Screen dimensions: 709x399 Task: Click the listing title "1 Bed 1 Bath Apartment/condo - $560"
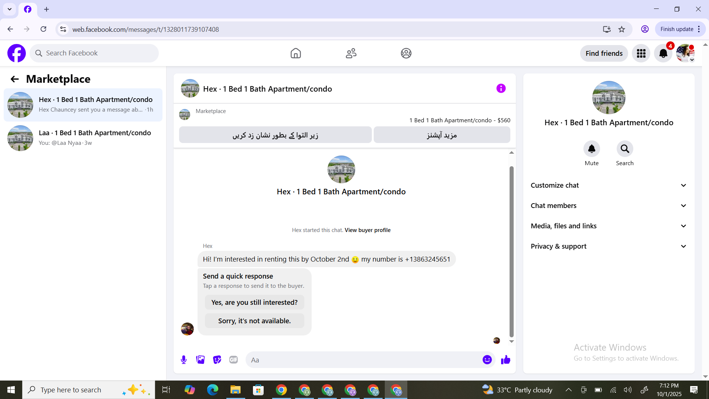[x=460, y=120]
